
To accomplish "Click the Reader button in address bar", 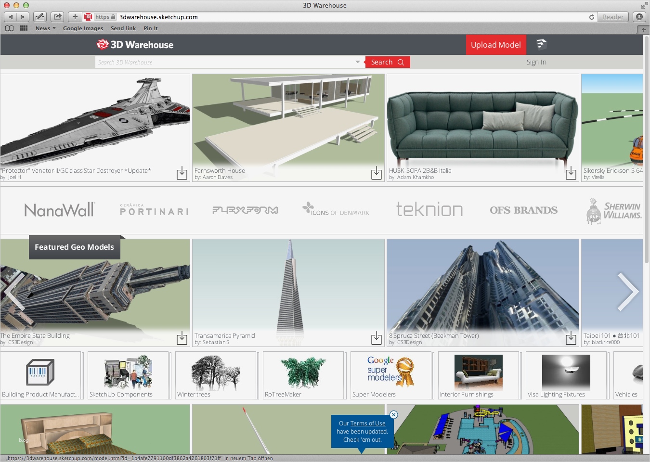I will (613, 17).
